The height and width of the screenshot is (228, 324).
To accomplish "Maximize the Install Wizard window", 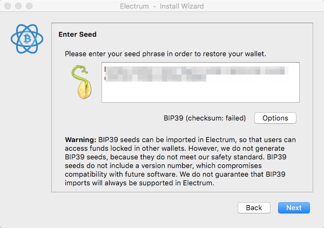I will point(29,6).
